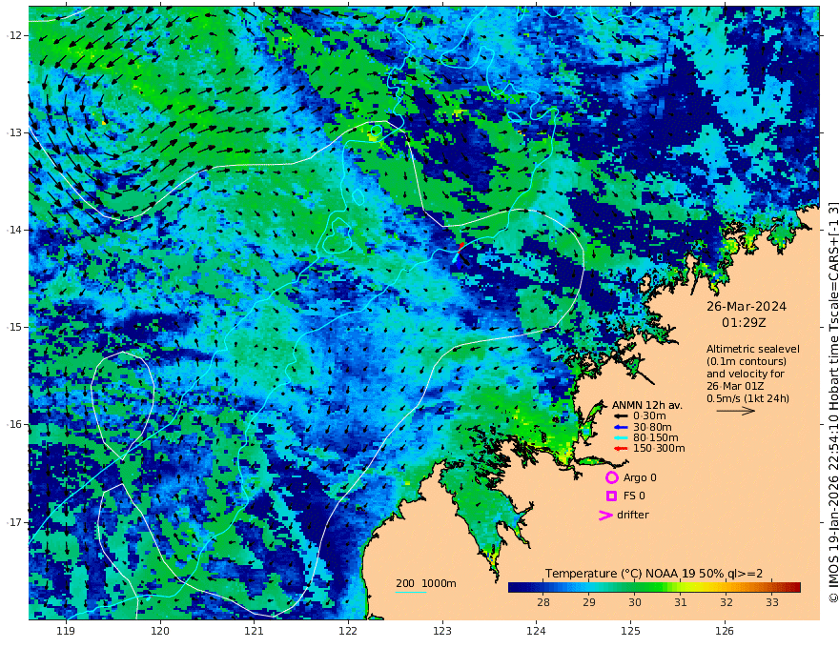Click the vertical IMOS copyright timestamp text

pos(832,402)
